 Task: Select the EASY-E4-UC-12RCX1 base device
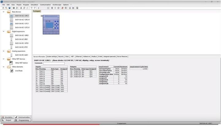(x=22, y=20)
